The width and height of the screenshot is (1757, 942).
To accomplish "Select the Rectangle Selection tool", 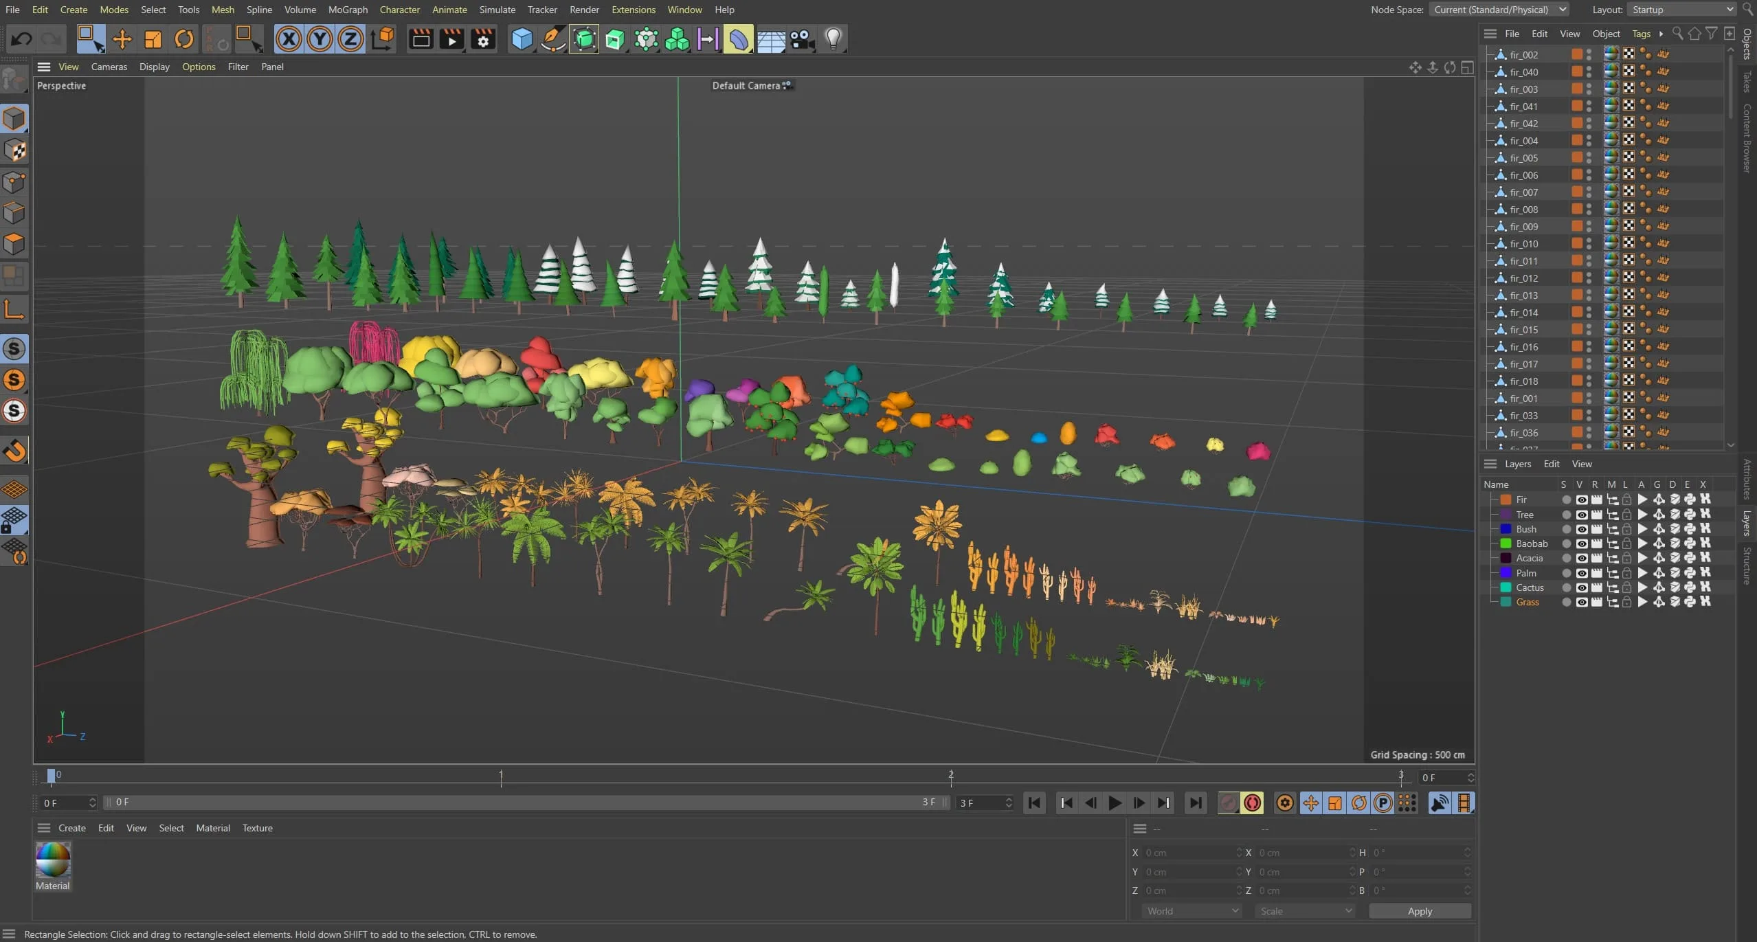I will point(90,38).
